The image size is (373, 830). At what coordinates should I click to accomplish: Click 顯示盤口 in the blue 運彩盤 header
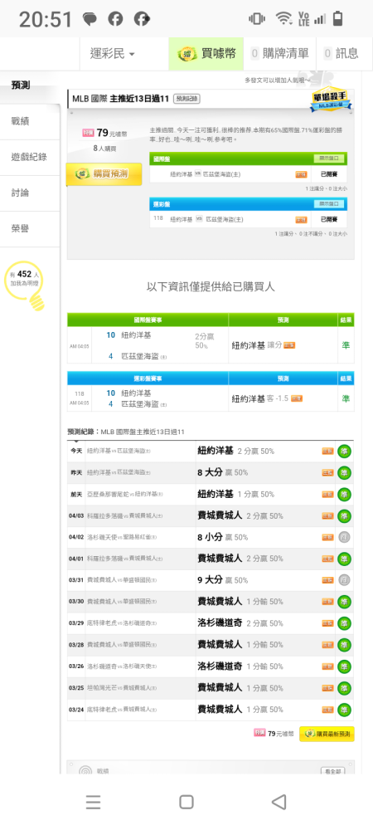tap(328, 204)
